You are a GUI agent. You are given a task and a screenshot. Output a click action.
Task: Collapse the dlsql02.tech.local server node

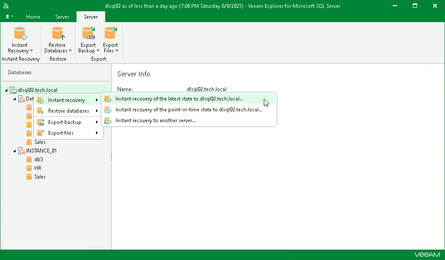click(6, 90)
